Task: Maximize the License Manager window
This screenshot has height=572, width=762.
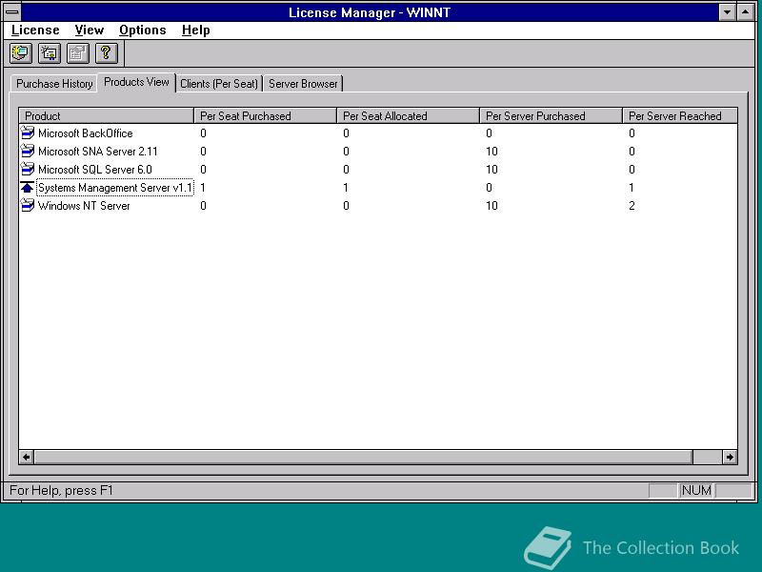Action: [x=746, y=12]
